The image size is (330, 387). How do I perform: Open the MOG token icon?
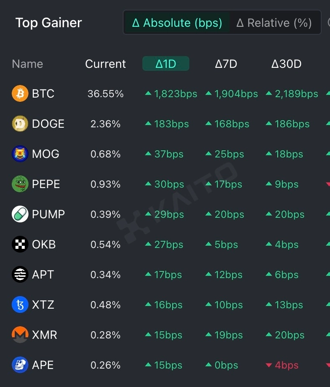[20, 154]
